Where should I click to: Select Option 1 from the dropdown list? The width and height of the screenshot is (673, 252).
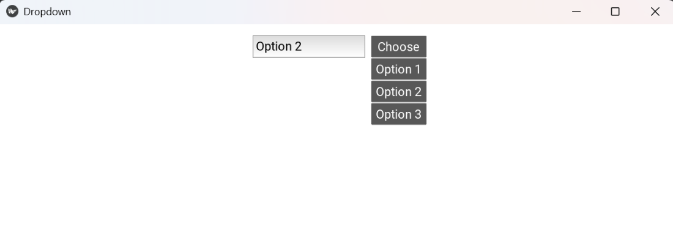pos(398,69)
